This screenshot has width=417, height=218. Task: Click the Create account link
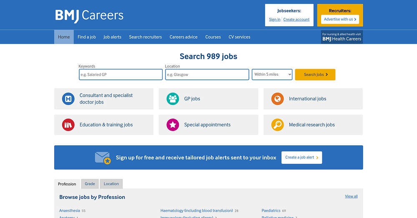tap(296, 20)
